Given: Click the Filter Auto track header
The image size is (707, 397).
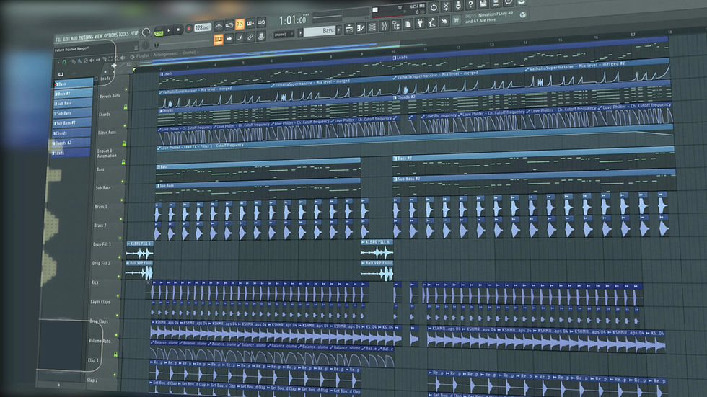Looking at the screenshot, I should [107, 133].
